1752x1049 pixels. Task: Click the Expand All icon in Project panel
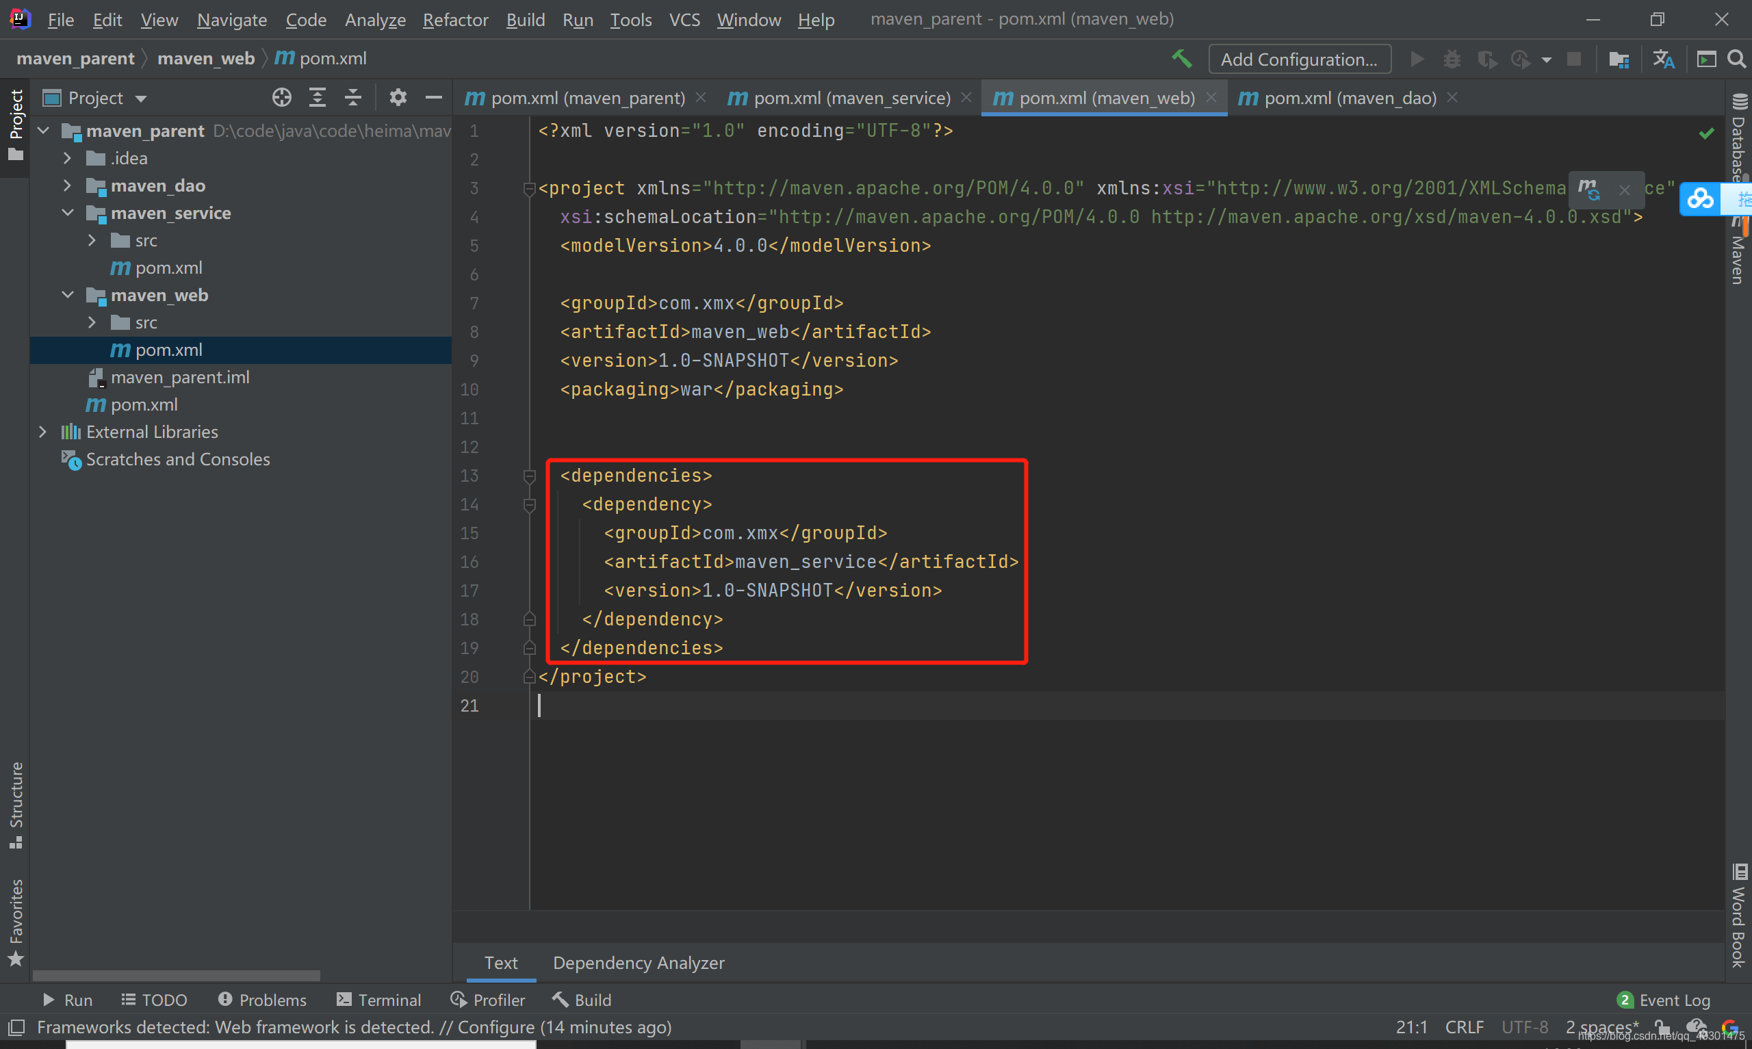318,98
